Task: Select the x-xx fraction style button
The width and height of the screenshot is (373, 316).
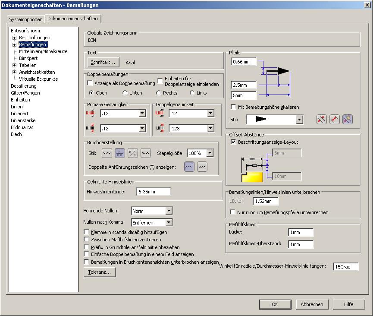Action: [x=146, y=153]
